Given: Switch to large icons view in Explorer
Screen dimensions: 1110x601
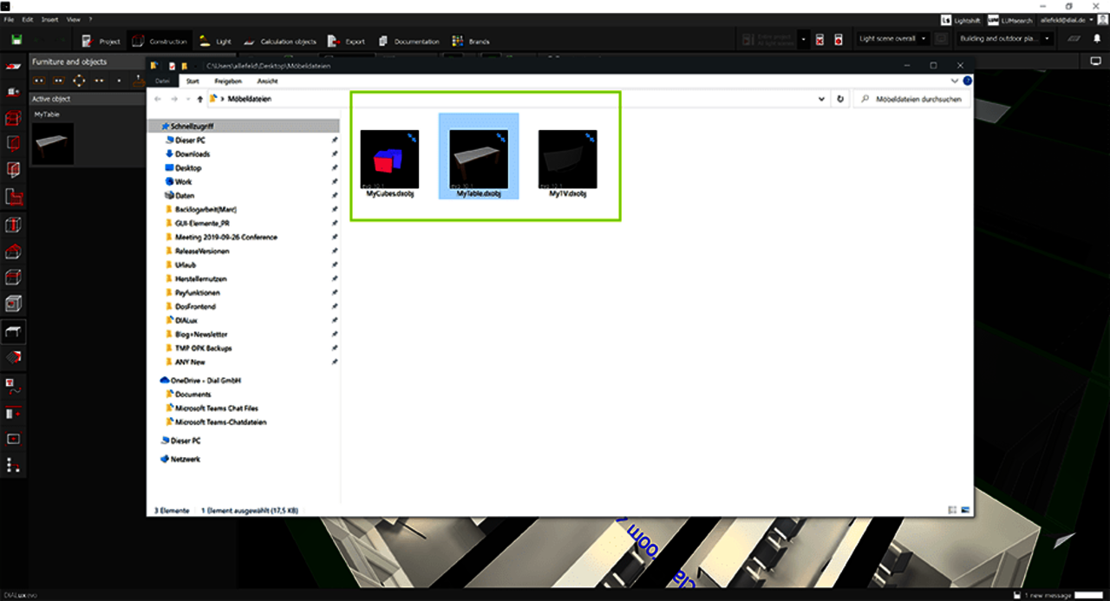Looking at the screenshot, I should (x=964, y=511).
